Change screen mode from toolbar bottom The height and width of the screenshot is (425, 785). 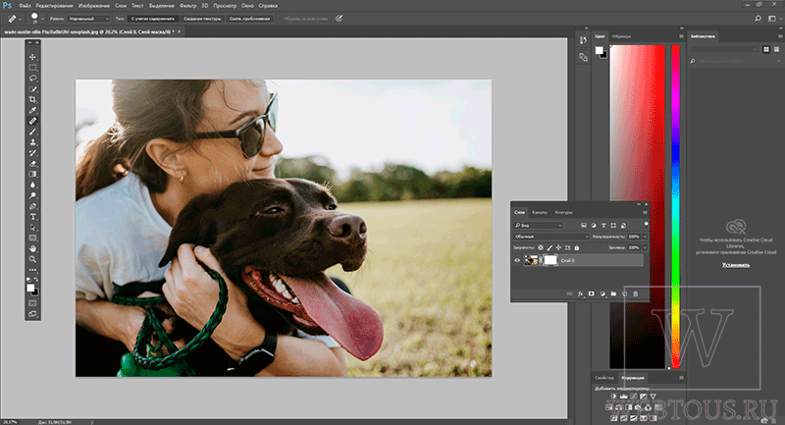(32, 314)
